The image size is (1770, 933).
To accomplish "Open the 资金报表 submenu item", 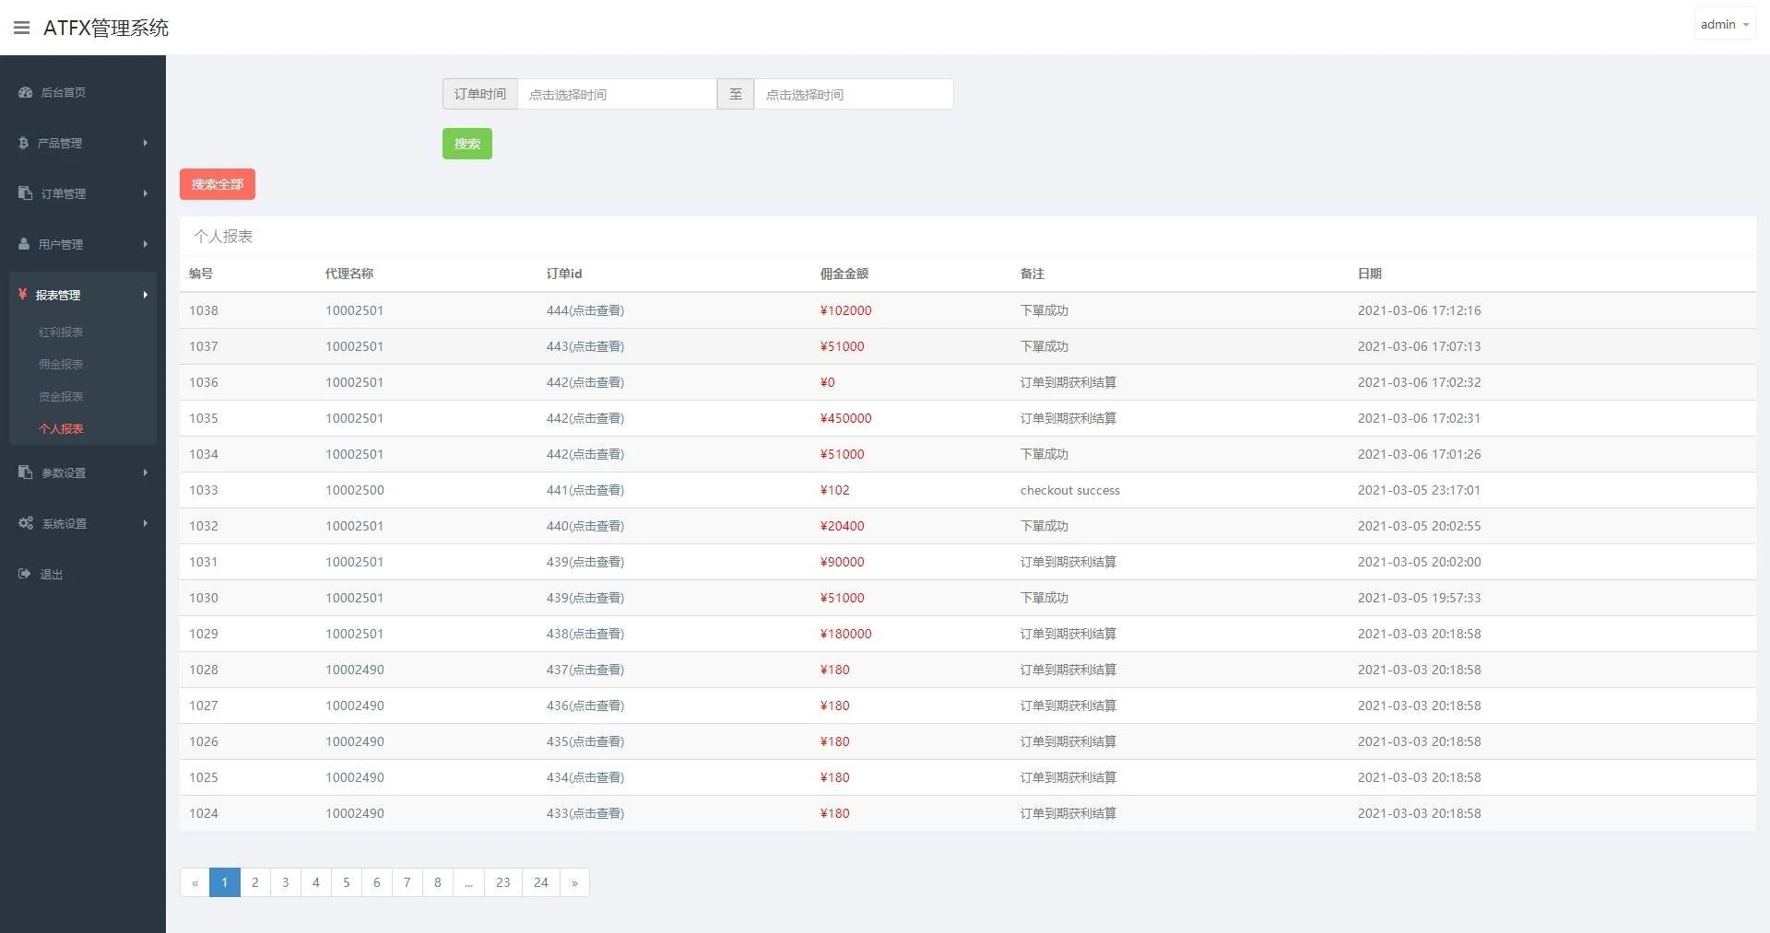I will pos(61,396).
